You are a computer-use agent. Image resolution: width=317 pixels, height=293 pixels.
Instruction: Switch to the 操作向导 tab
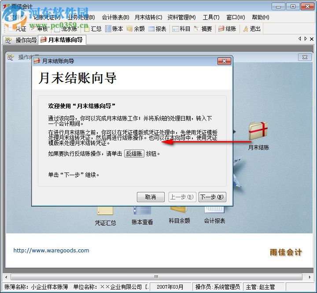click(x=21, y=40)
